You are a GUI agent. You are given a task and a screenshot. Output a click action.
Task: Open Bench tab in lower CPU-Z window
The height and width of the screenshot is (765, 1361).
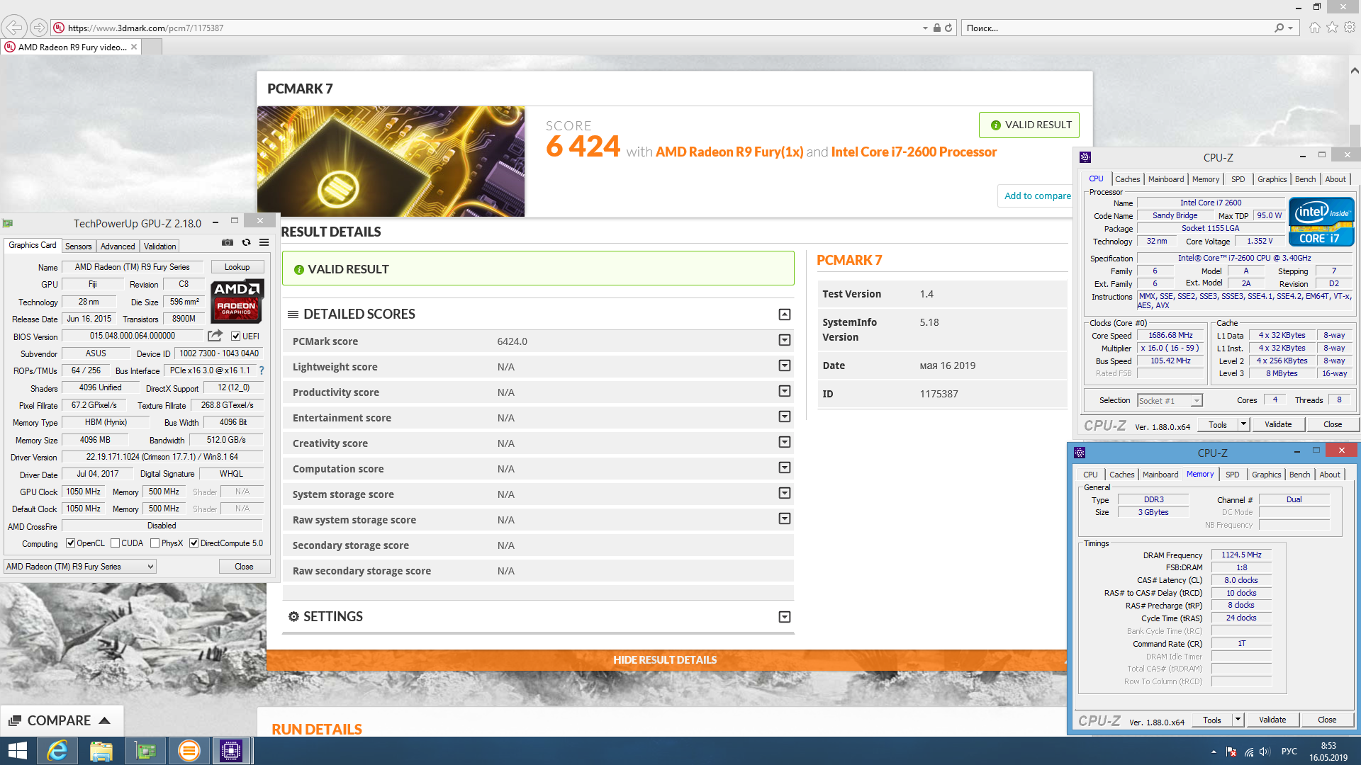pyautogui.click(x=1299, y=475)
